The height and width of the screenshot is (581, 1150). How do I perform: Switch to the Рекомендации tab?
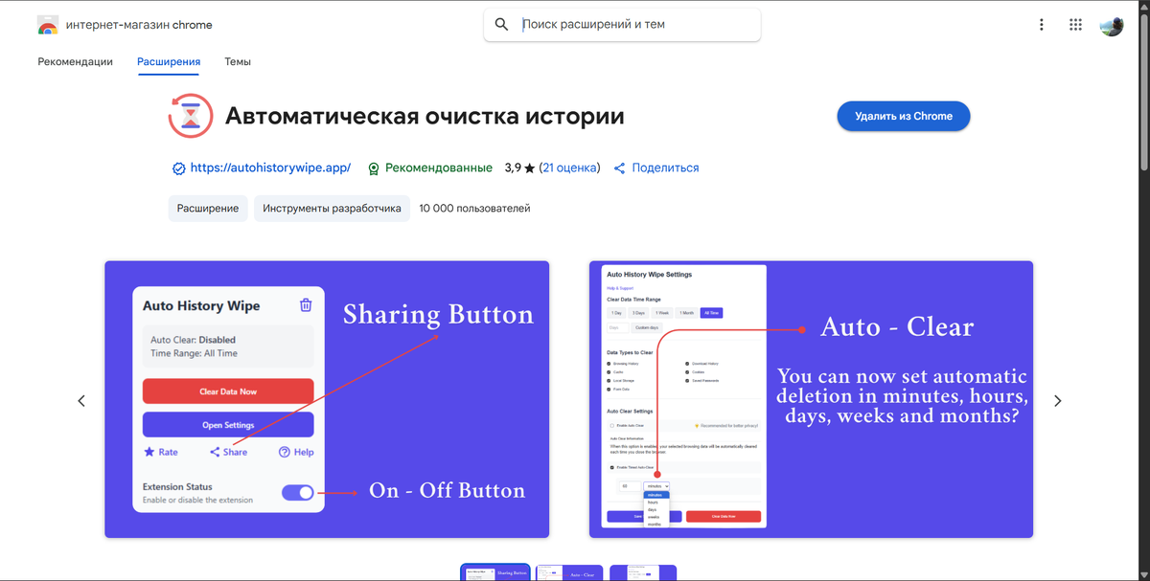pos(76,62)
